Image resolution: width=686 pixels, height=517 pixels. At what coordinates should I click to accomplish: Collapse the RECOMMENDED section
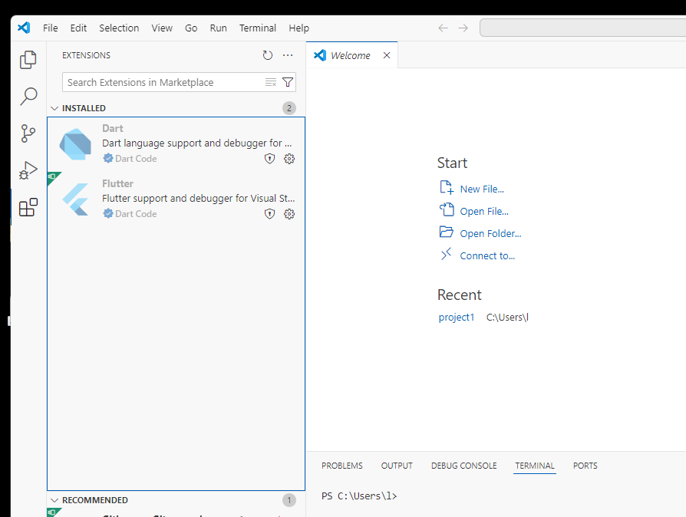point(54,500)
